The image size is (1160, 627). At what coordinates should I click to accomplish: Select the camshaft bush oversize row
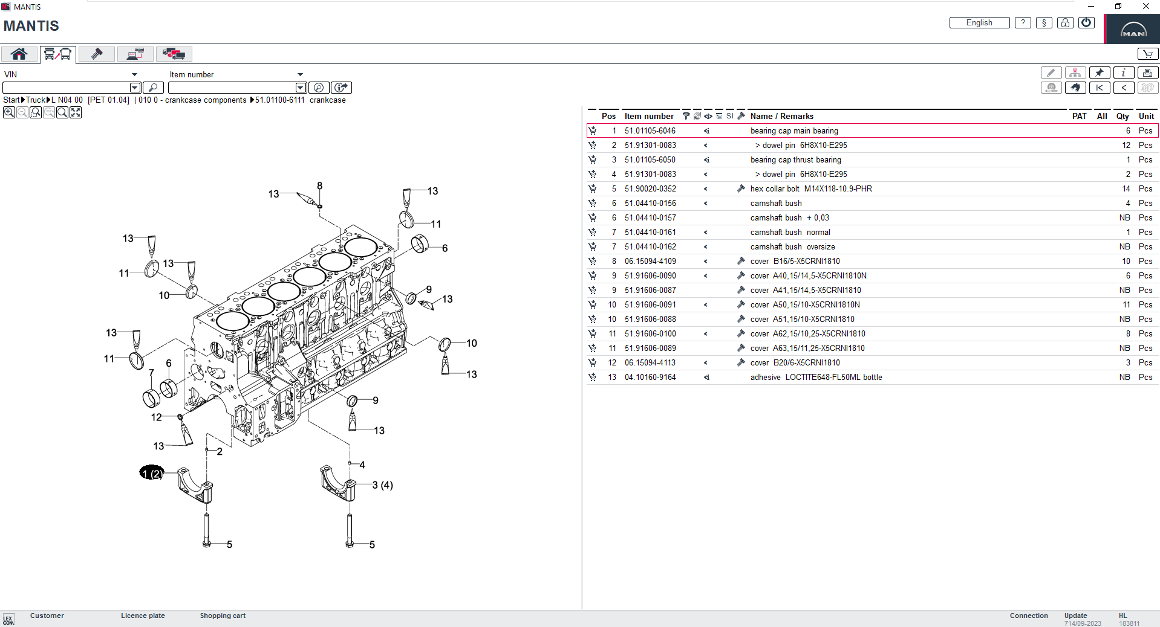[x=872, y=247]
